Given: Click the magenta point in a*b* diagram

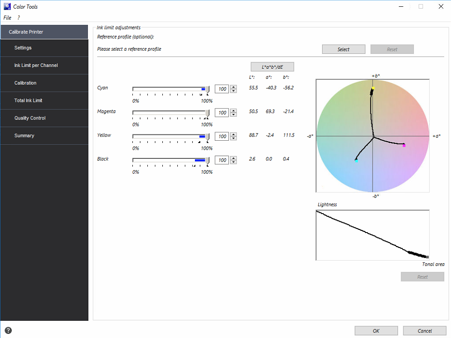Looking at the screenshot, I should click(x=404, y=146).
